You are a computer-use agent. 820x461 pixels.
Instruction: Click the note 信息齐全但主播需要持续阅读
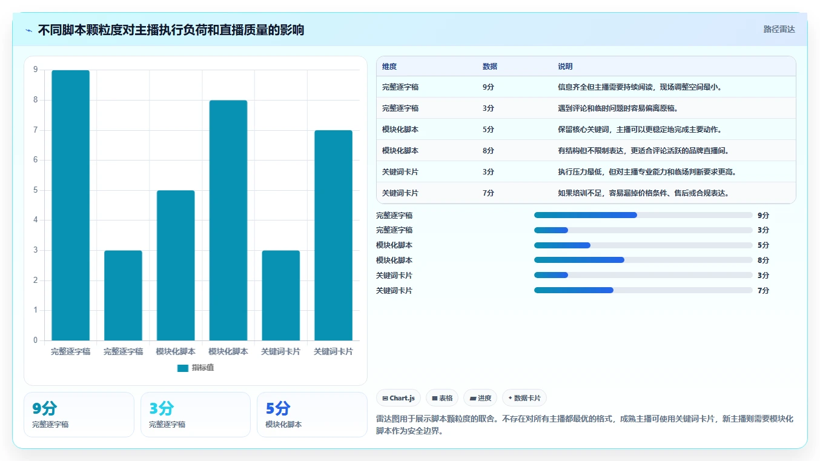[x=640, y=87]
